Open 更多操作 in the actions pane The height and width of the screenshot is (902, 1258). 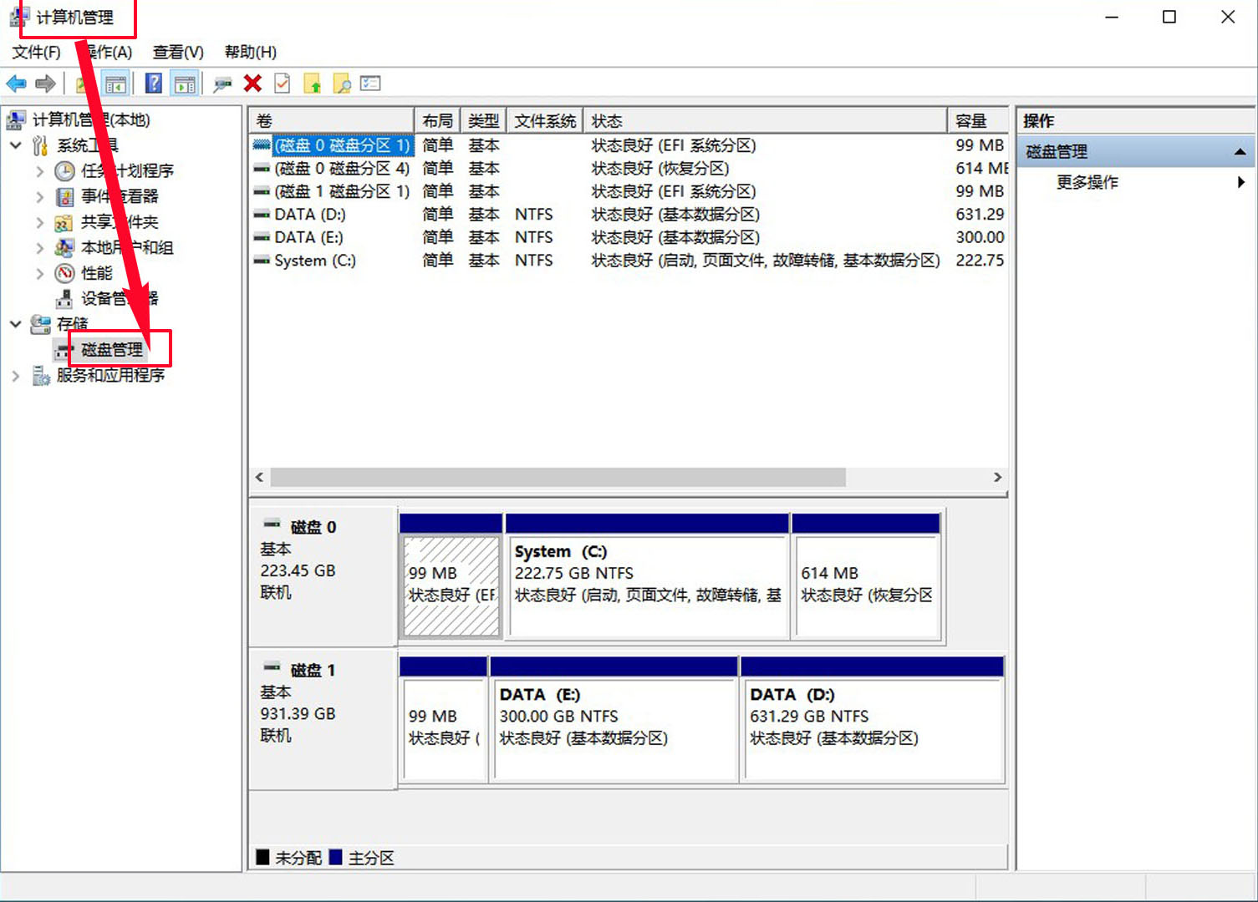click(1087, 182)
